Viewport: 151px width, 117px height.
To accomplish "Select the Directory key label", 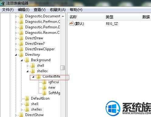I will tap(33, 55).
